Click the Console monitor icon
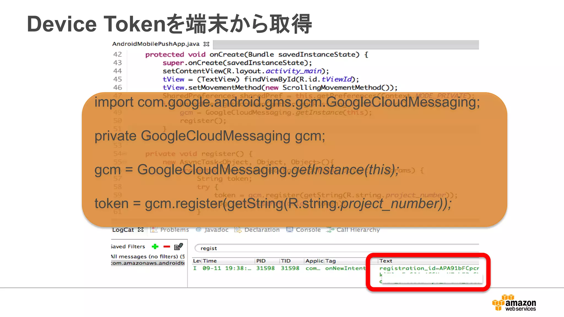Image resolution: width=564 pixels, height=317 pixels. [x=289, y=229]
